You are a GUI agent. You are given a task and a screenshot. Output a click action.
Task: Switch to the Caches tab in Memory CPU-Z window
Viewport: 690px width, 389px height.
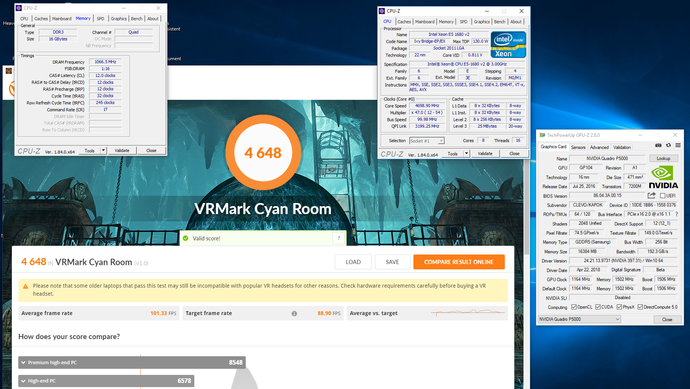pyautogui.click(x=41, y=19)
